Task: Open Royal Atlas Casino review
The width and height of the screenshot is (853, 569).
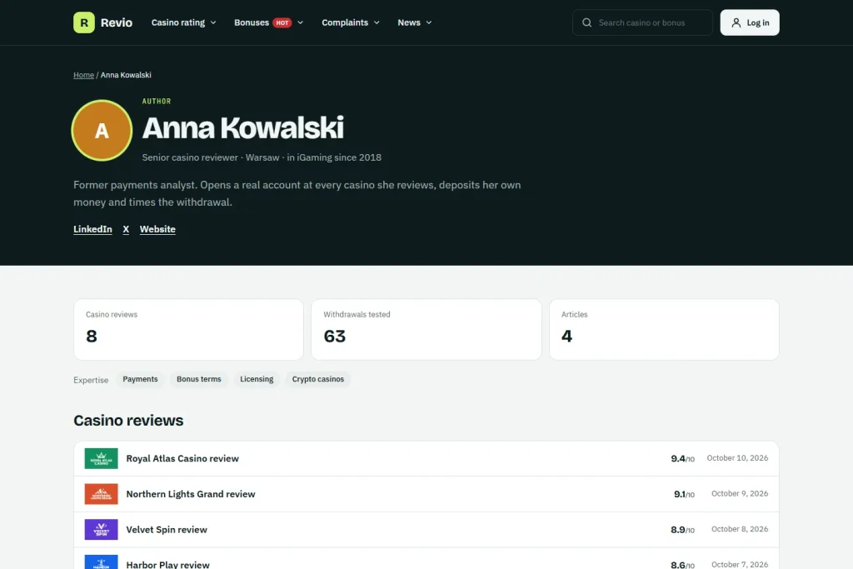Action: (x=426, y=458)
